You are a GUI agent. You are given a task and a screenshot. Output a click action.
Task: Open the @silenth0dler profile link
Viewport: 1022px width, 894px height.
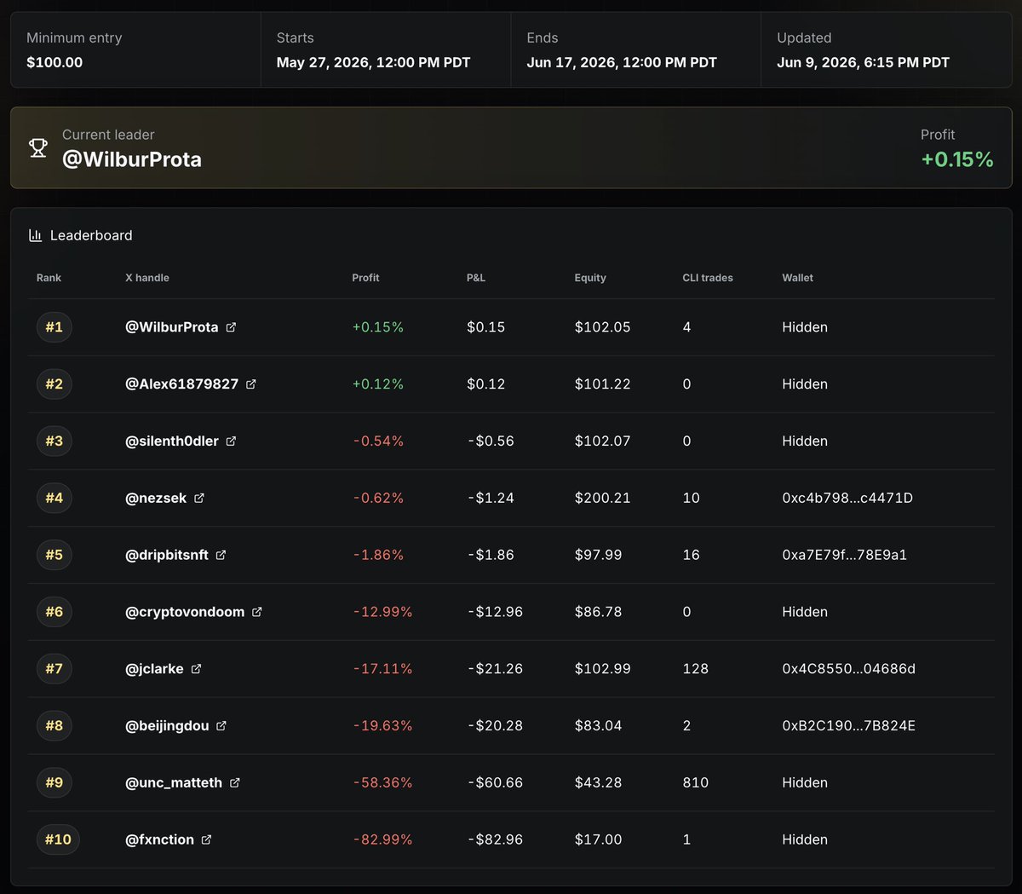coord(172,441)
